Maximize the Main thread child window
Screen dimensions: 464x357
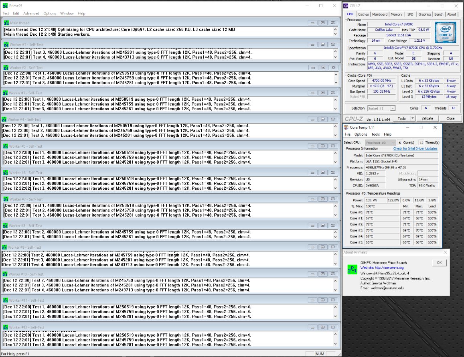pyautogui.click(x=322, y=23)
